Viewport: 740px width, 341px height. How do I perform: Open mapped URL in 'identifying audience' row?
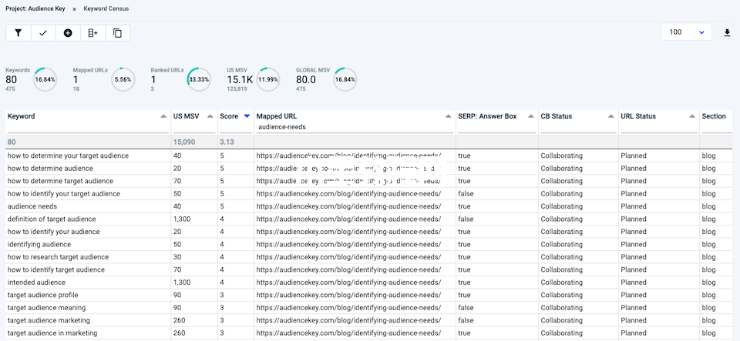point(348,245)
